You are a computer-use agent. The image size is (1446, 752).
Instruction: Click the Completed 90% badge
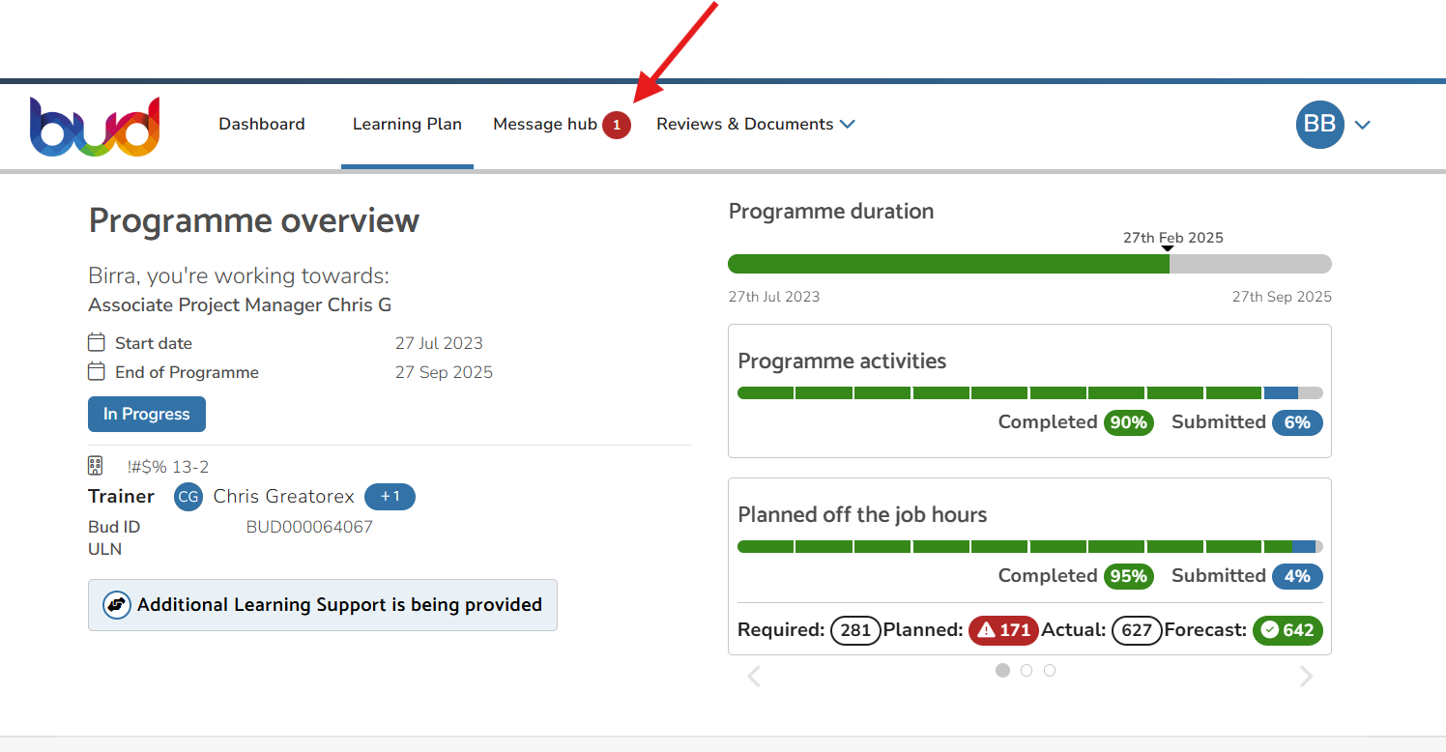[1129, 422]
